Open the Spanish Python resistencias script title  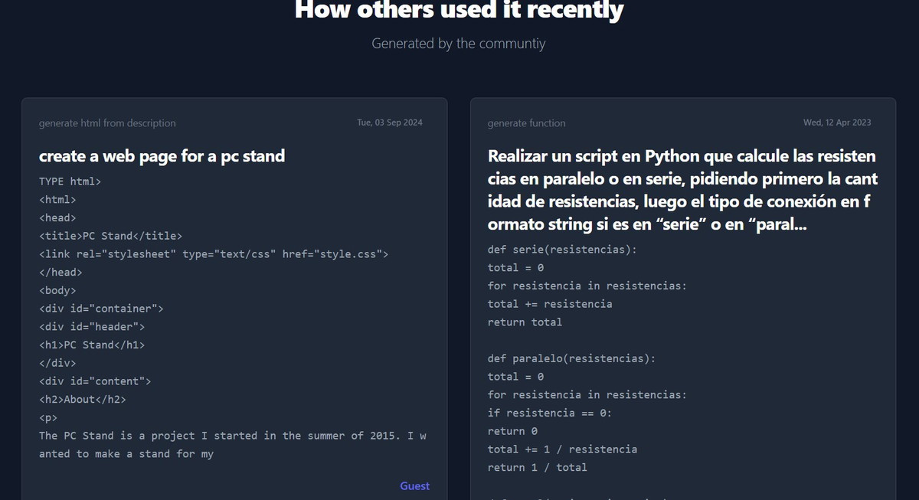[x=682, y=191]
